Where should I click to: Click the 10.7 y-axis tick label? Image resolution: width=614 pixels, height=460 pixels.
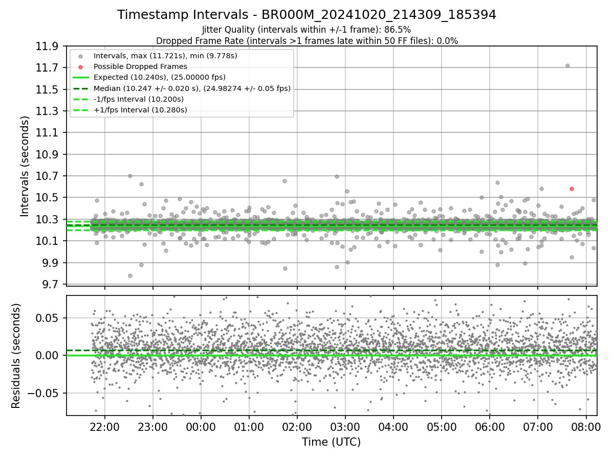[x=47, y=176]
